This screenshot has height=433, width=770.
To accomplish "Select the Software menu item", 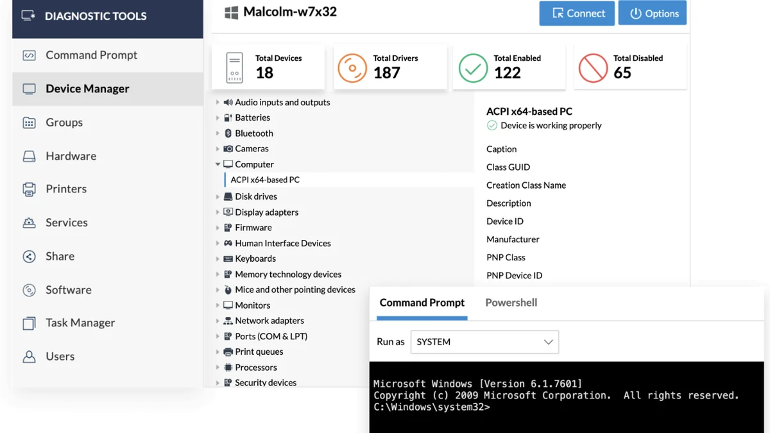I will [x=68, y=290].
